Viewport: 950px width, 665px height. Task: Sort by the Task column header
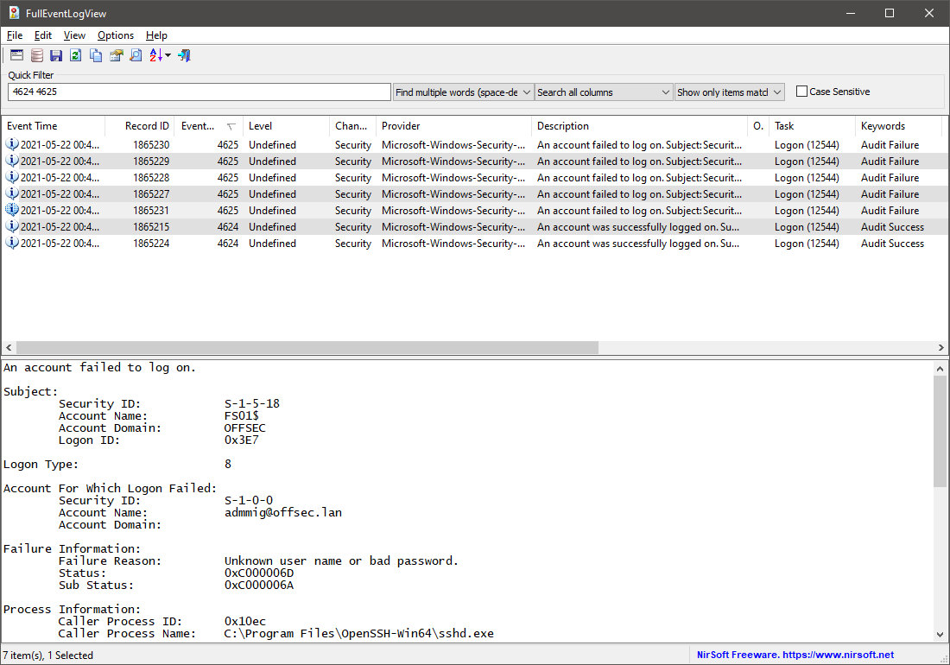point(813,126)
